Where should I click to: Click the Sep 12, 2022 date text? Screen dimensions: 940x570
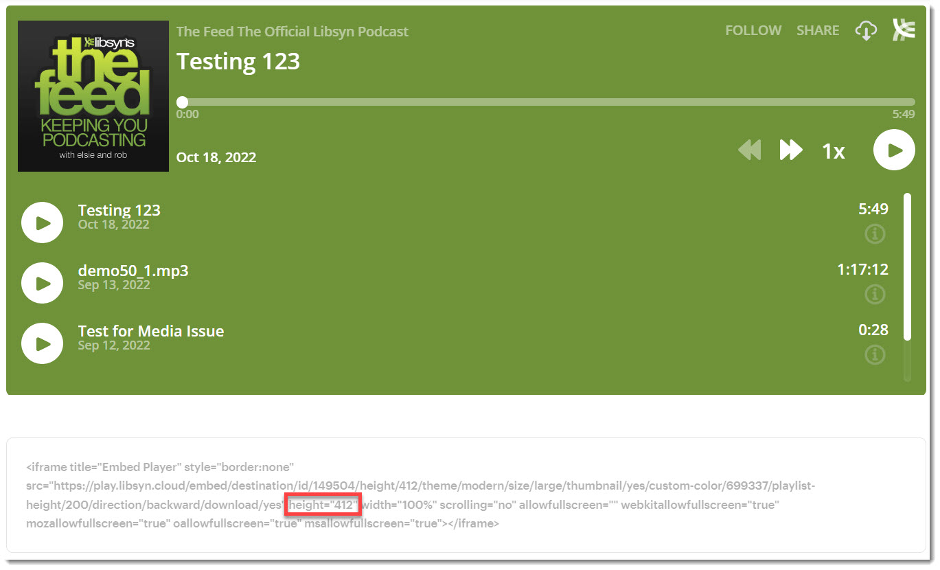click(x=114, y=345)
